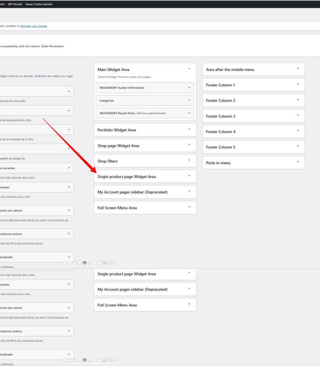This screenshot has height=366, width=320.
Task: Open the Shop filters widget area
Action: (189, 161)
